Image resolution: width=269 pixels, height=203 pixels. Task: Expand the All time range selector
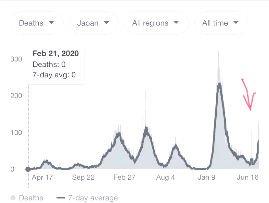coord(220,23)
